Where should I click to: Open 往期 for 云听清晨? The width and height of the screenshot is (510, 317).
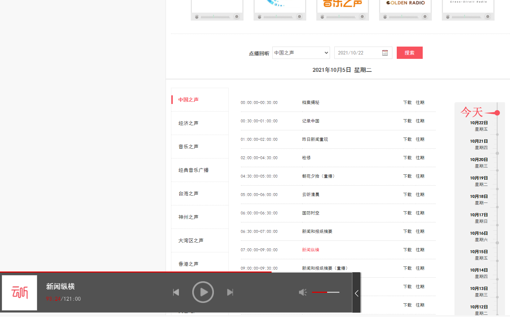[x=420, y=195]
